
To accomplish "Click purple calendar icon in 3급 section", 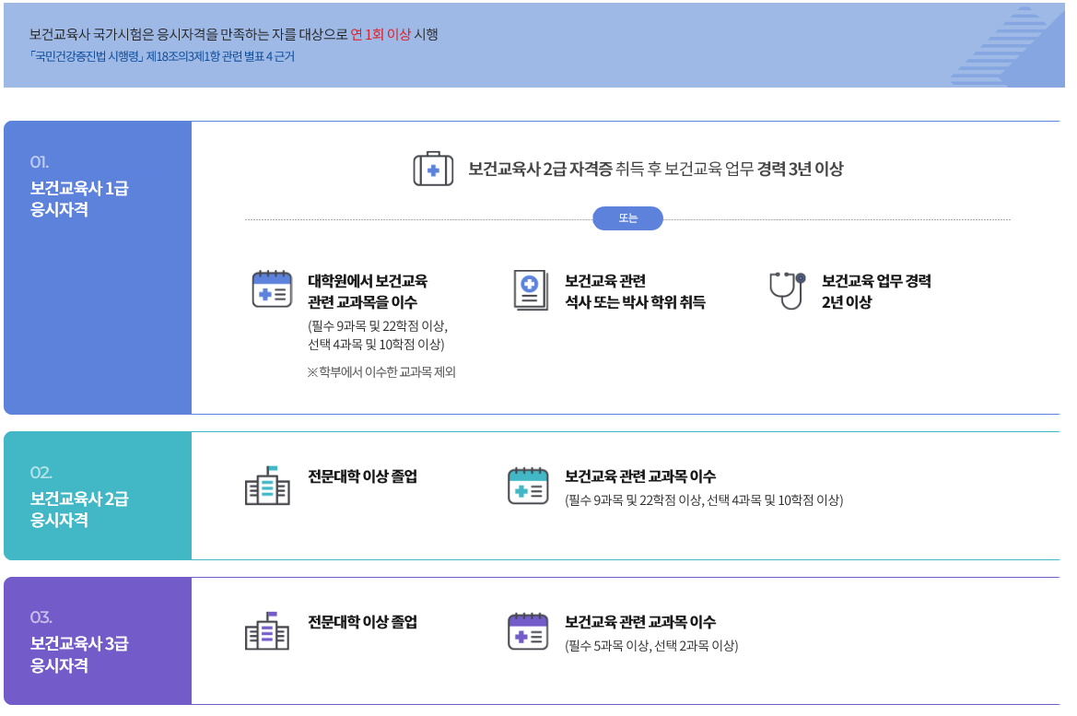I will click(x=528, y=631).
